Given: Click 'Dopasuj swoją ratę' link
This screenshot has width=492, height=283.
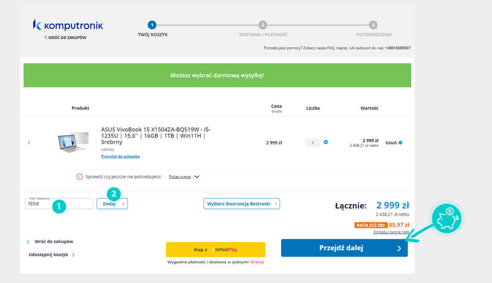Looking at the screenshot, I should 391,232.
